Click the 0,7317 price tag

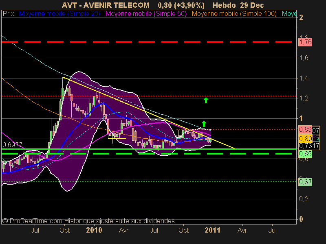309,146
